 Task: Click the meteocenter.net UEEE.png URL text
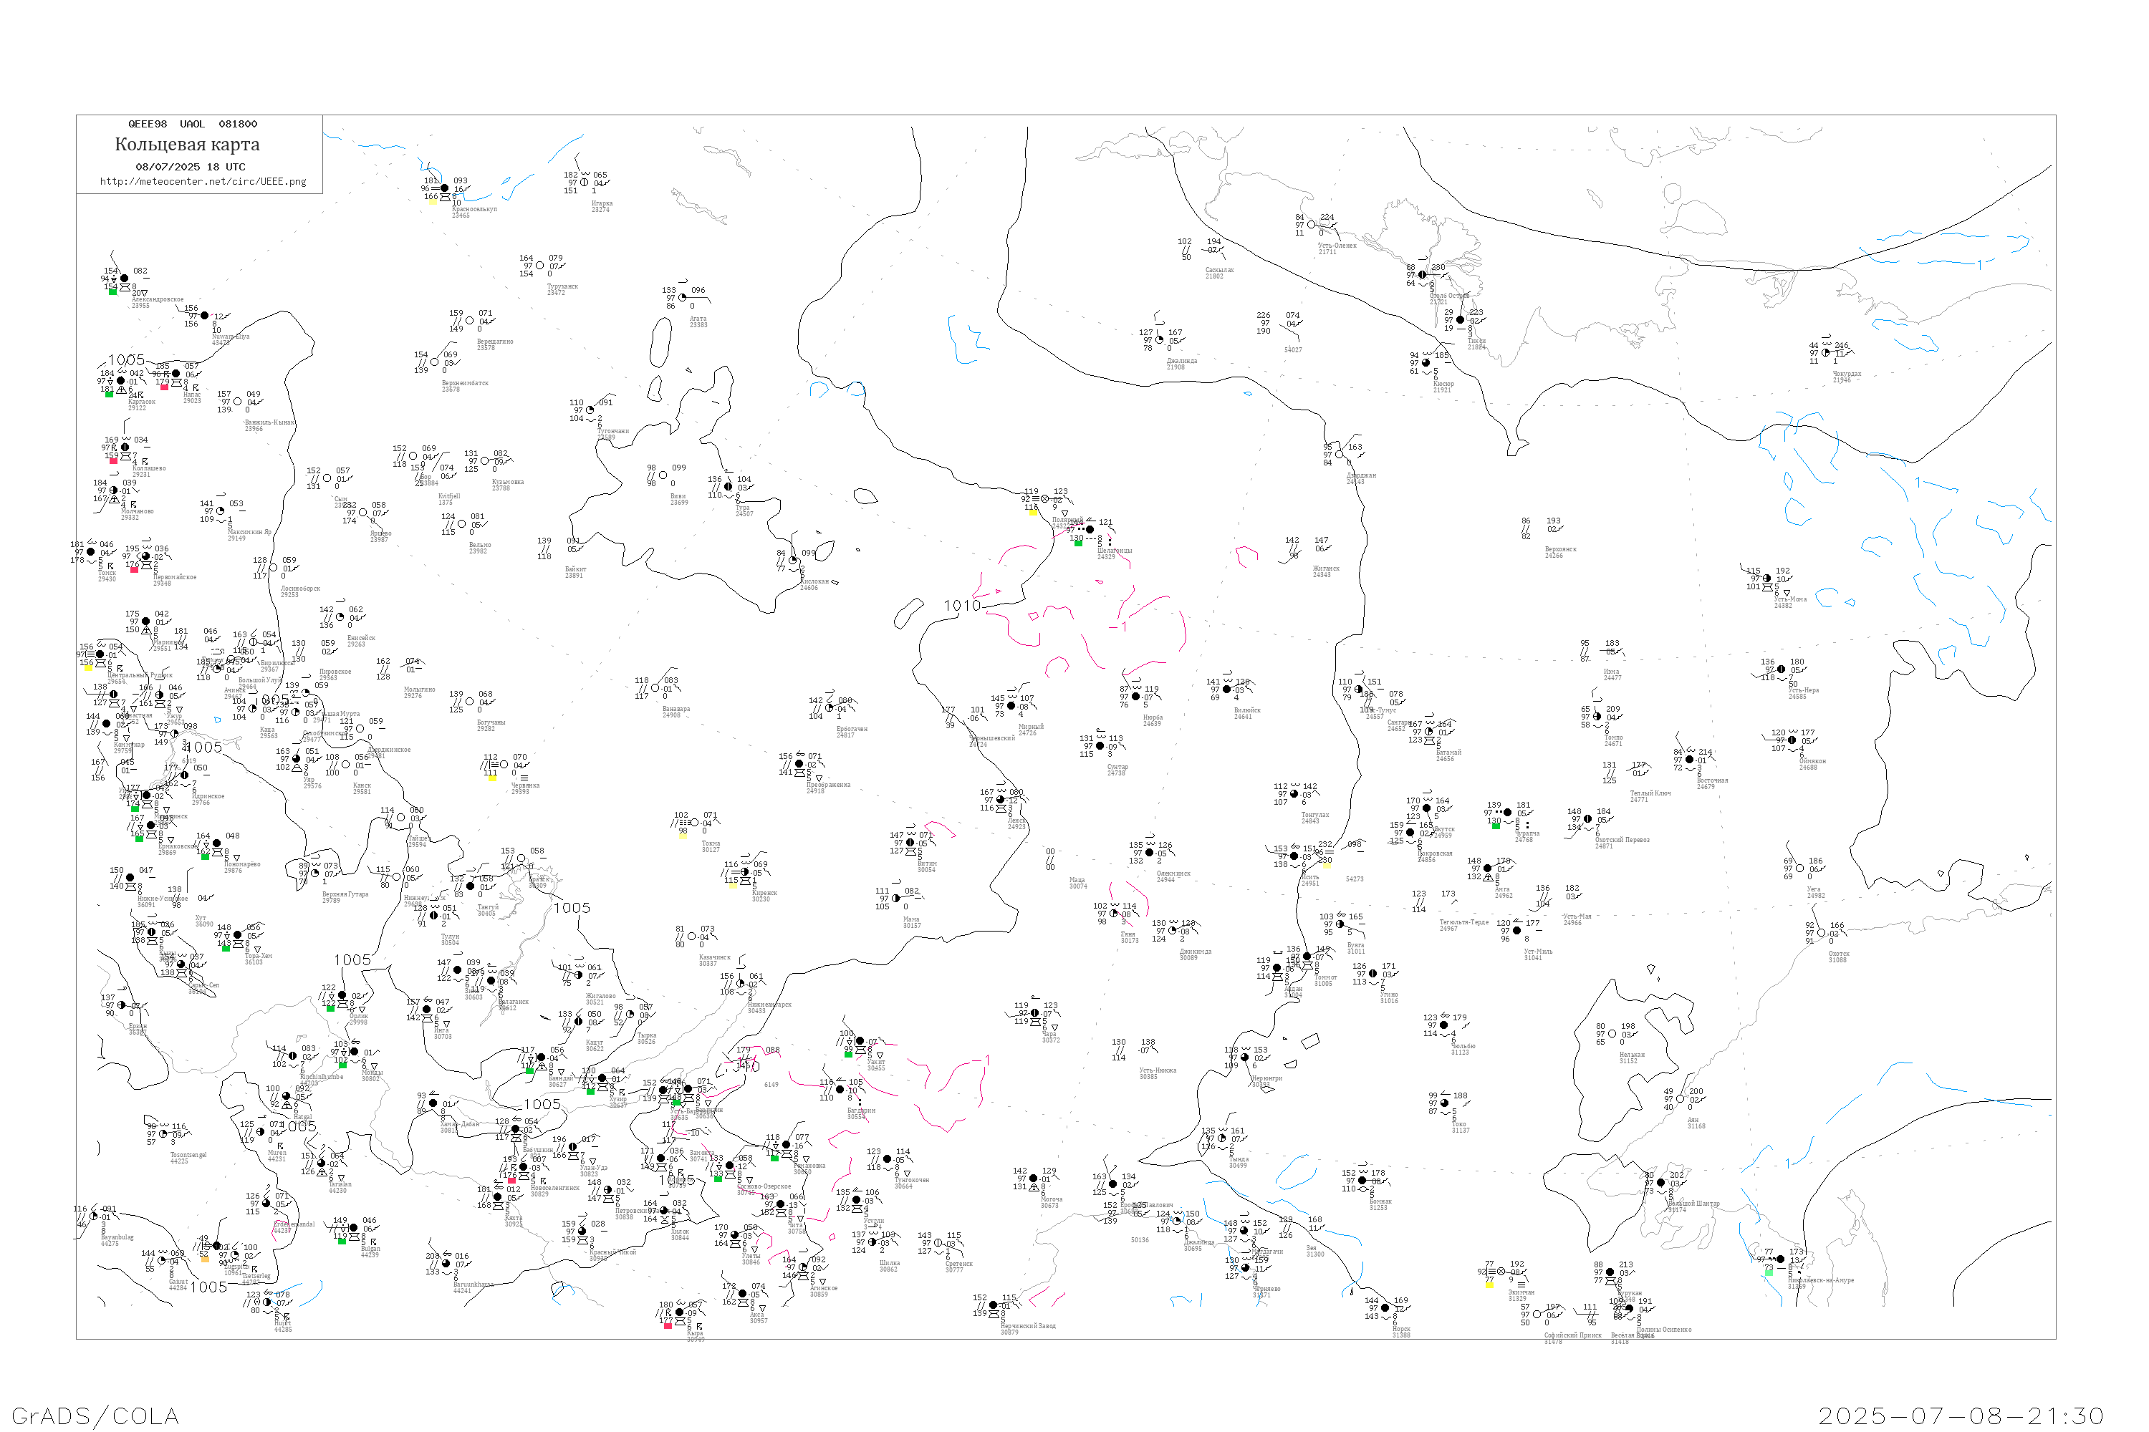203,182
